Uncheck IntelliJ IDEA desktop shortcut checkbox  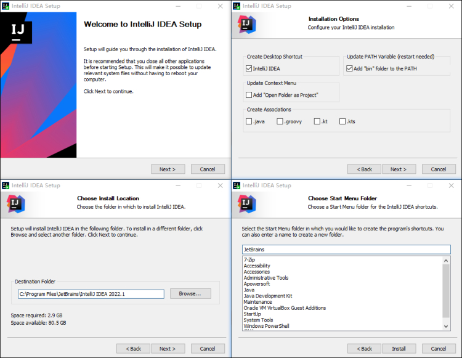[249, 68]
